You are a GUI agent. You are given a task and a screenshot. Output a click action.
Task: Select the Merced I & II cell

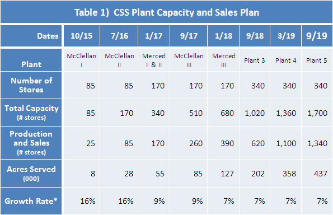coord(154,60)
